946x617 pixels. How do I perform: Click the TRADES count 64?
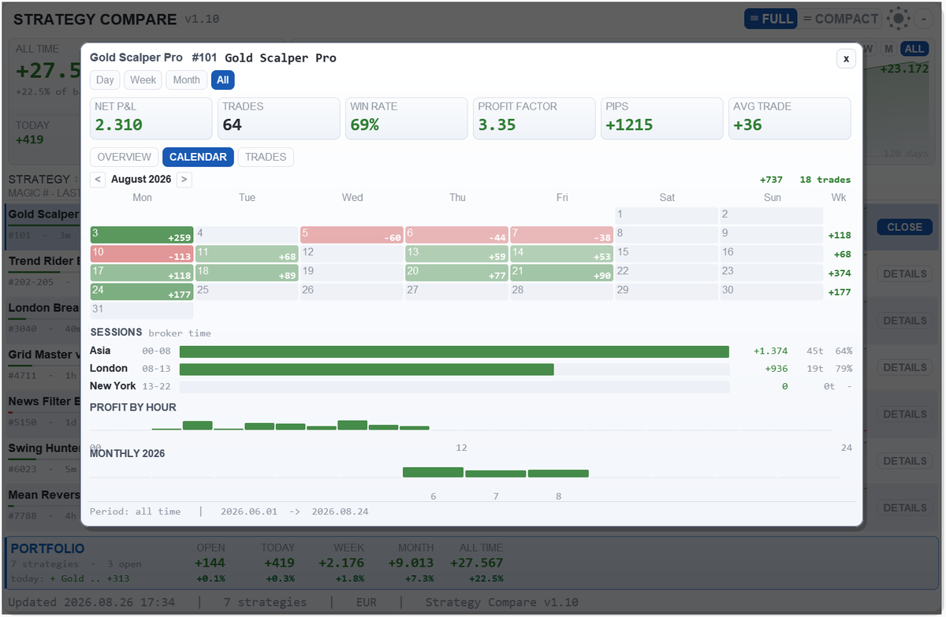(x=232, y=125)
